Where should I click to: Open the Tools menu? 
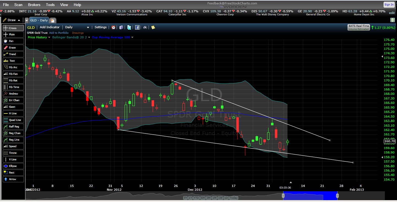(50, 5)
